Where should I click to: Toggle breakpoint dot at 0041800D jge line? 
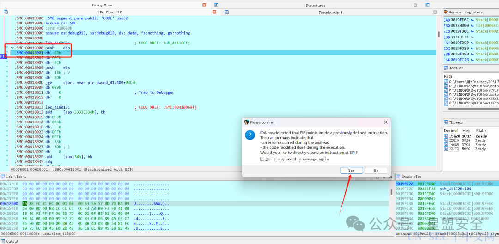tap(7, 82)
